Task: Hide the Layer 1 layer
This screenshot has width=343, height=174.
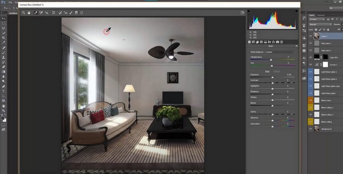Action: pyautogui.click(x=311, y=36)
